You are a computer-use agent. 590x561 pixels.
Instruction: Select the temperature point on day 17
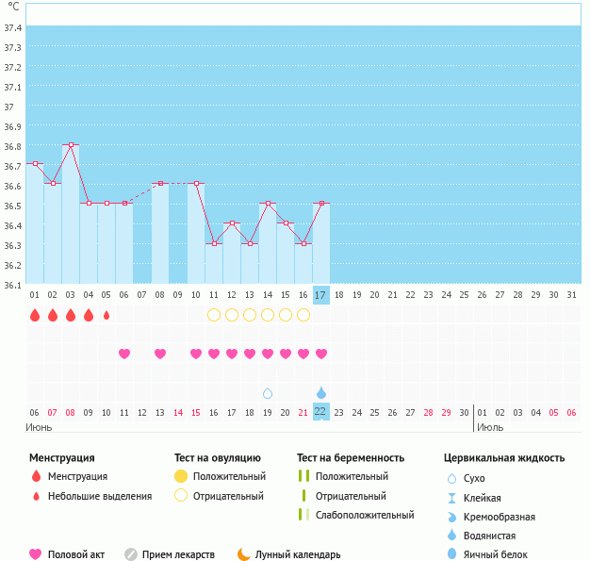tap(321, 204)
